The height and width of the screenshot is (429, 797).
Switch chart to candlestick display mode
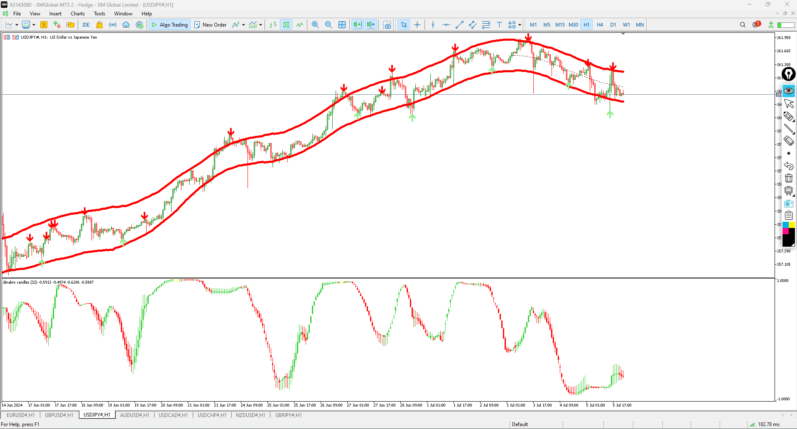point(286,25)
